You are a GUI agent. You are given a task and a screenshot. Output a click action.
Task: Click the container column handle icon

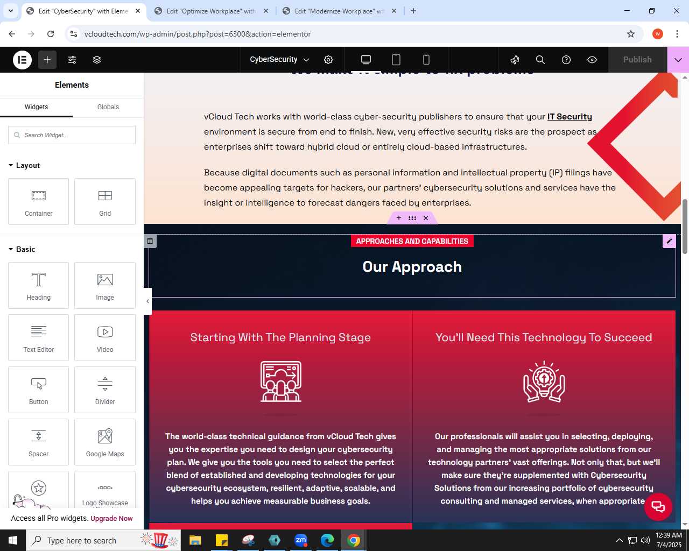150,241
